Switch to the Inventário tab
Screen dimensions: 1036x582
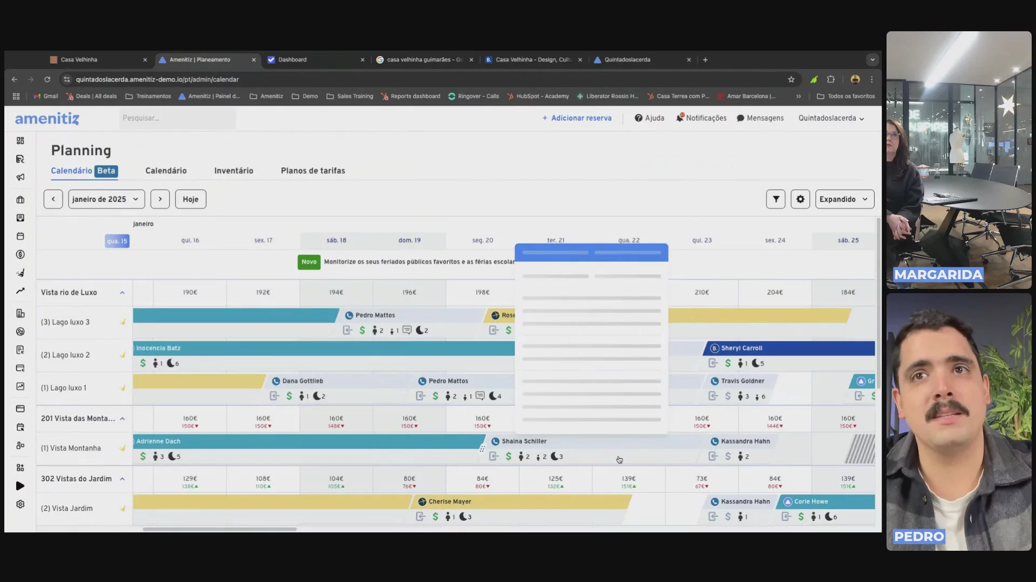234,171
